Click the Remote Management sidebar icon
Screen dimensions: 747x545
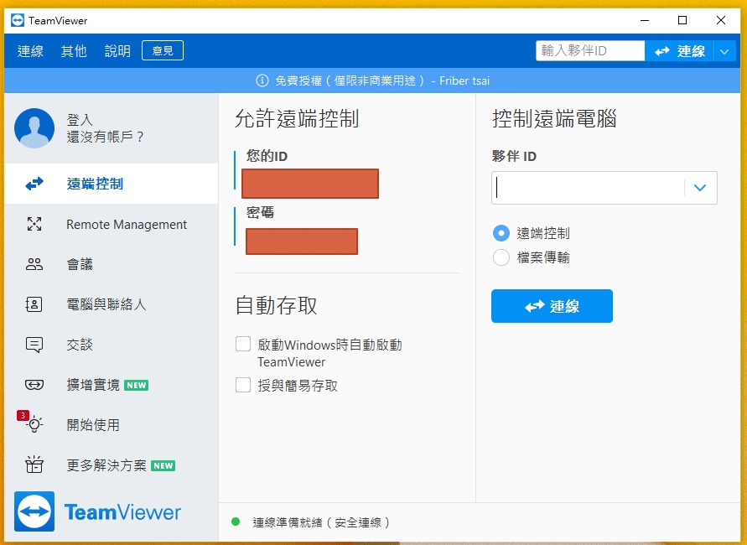coord(34,224)
